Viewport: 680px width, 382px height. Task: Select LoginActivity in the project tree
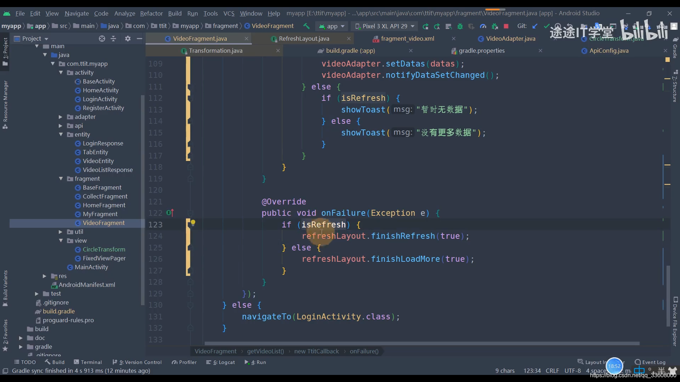click(x=100, y=99)
